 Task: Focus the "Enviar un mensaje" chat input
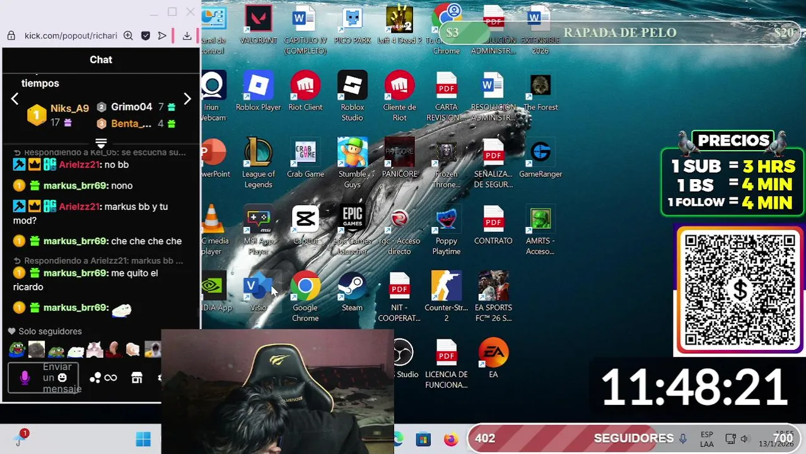44,378
